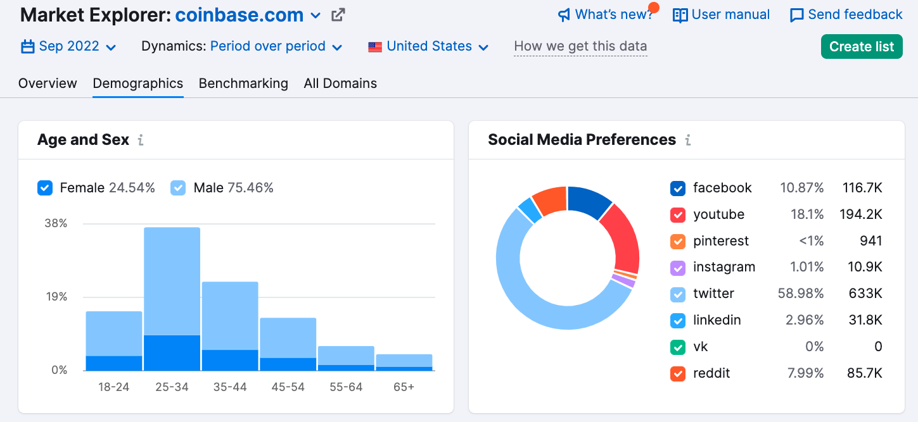Image resolution: width=918 pixels, height=422 pixels.
Task: Click the 65+ age bar
Action: click(404, 362)
